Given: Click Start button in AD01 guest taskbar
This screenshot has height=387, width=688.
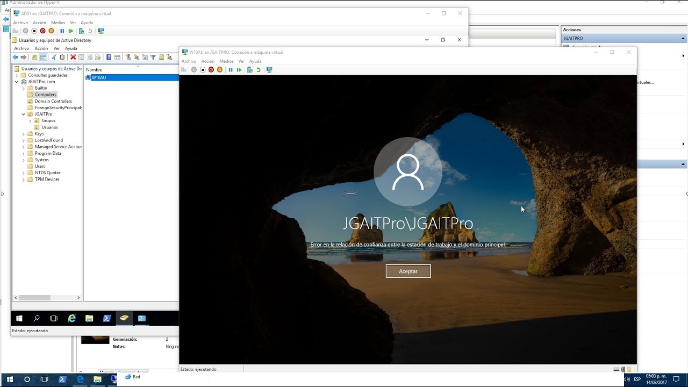Looking at the screenshot, I should [x=19, y=318].
